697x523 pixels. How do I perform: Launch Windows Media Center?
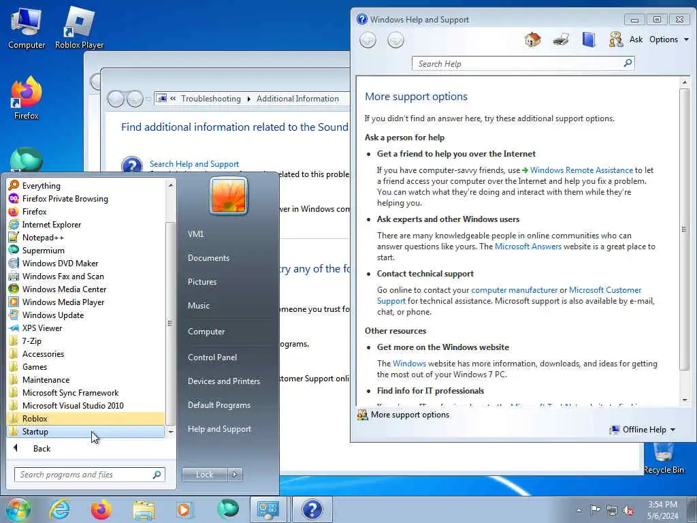86,289
